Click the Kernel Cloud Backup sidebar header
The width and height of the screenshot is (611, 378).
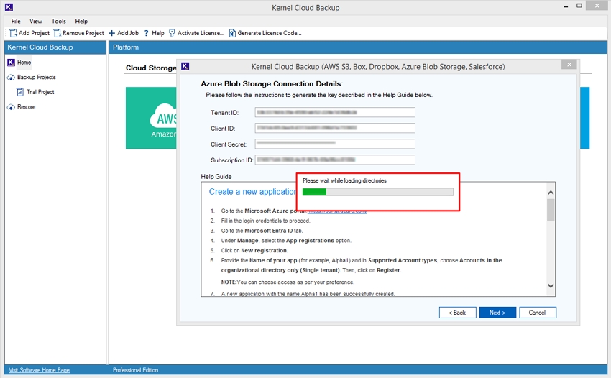click(55, 47)
